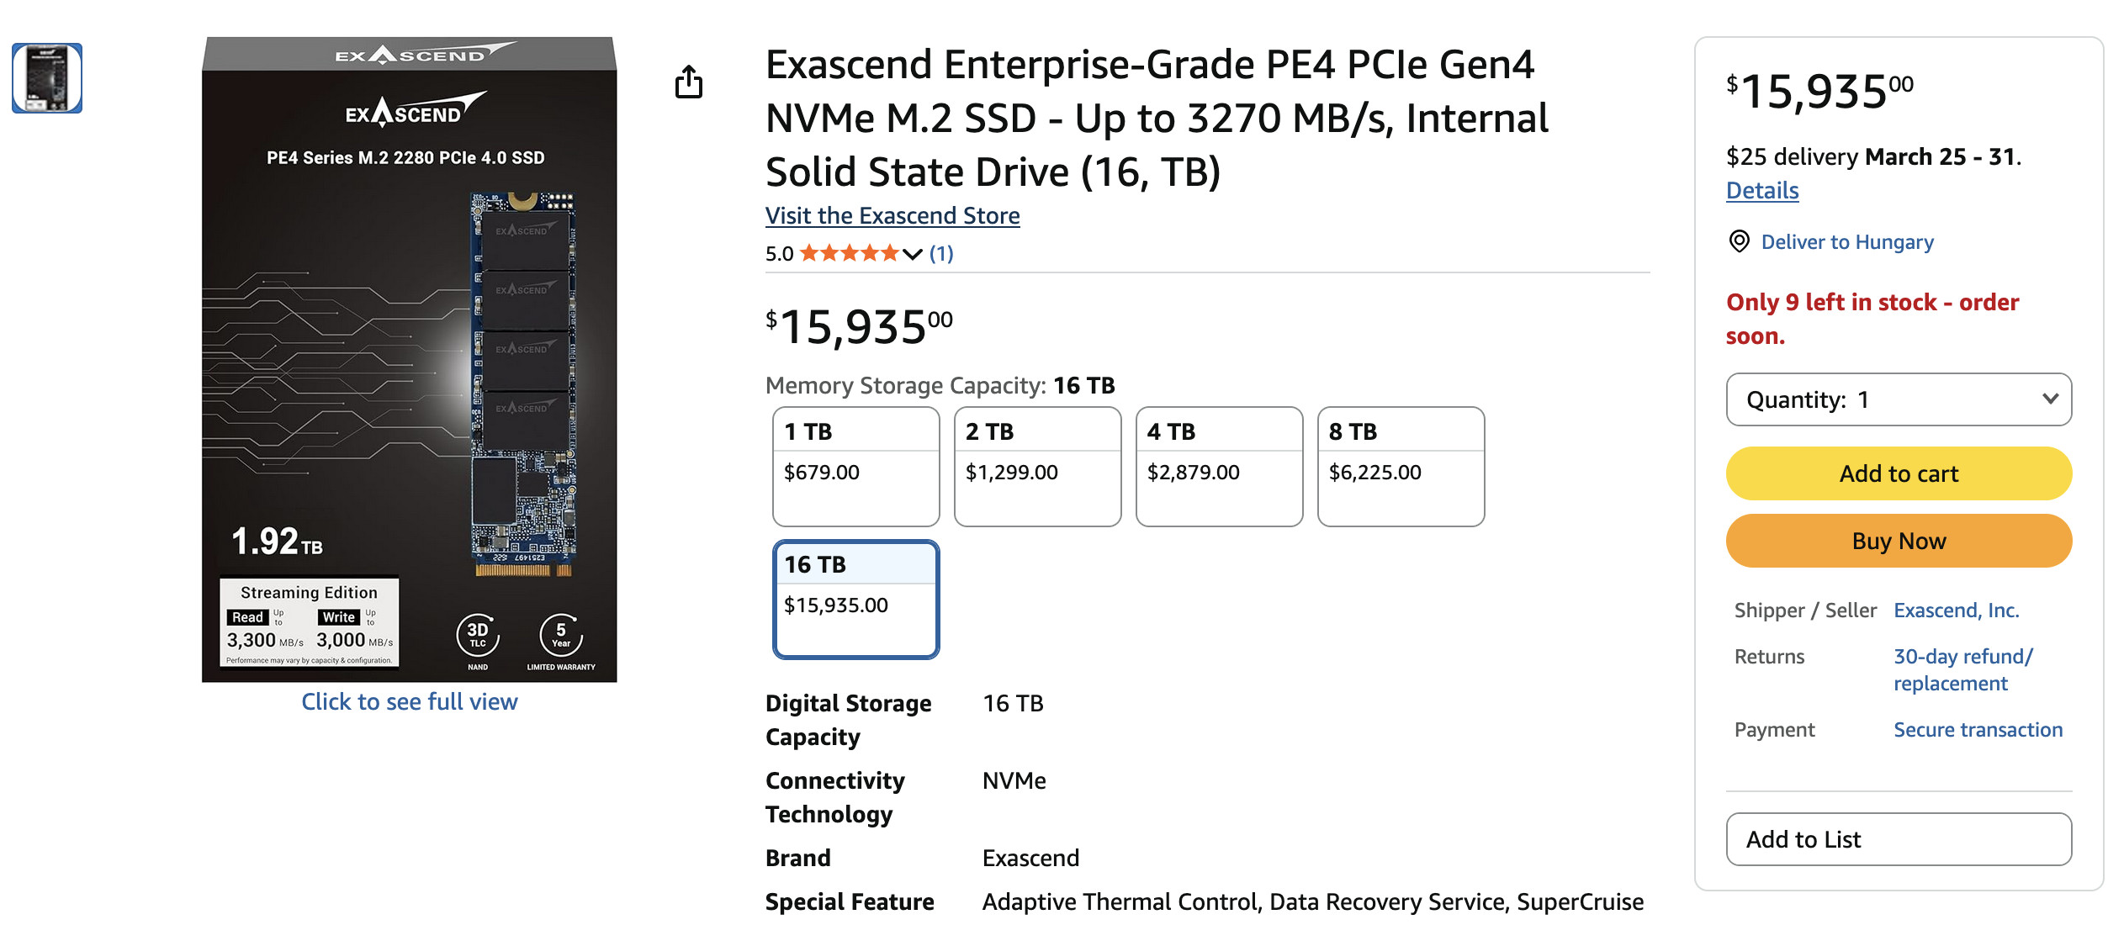2108x925 pixels.
Task: Click the location pin icon
Action: (x=1738, y=242)
